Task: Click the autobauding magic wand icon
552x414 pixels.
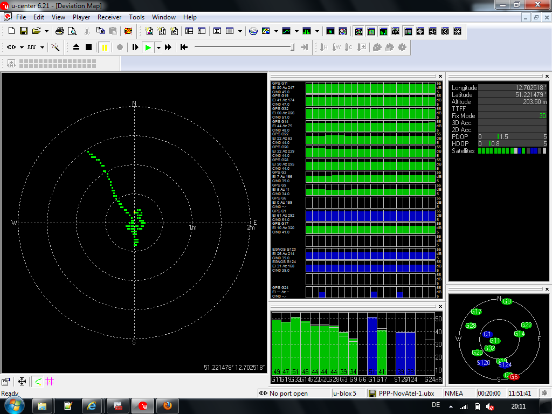Action: (56, 47)
